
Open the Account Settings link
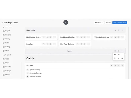pos(35,77)
